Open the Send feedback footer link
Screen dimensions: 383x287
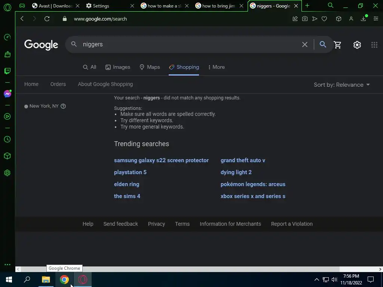click(x=121, y=224)
